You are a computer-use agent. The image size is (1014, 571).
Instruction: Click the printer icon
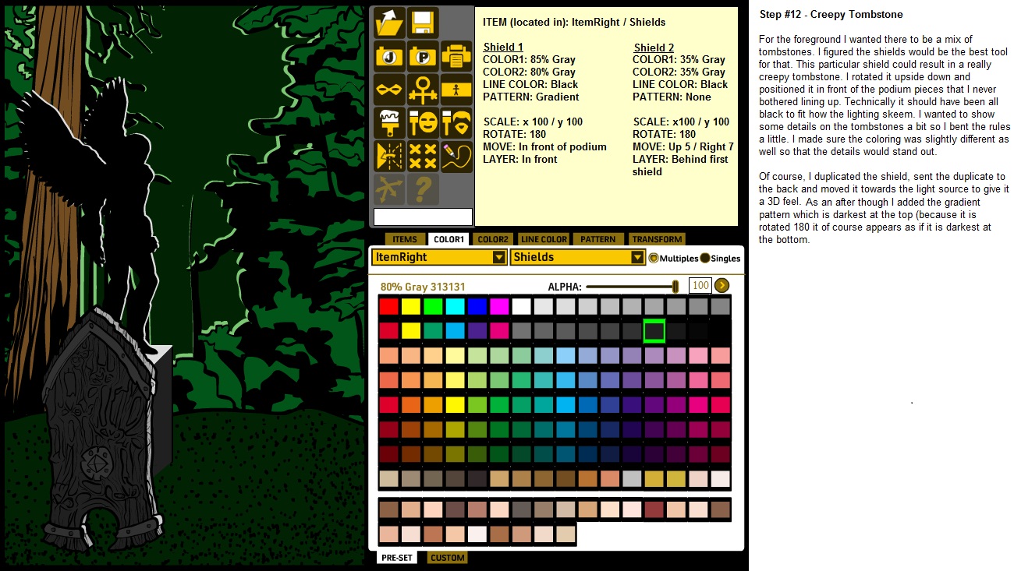click(456, 56)
